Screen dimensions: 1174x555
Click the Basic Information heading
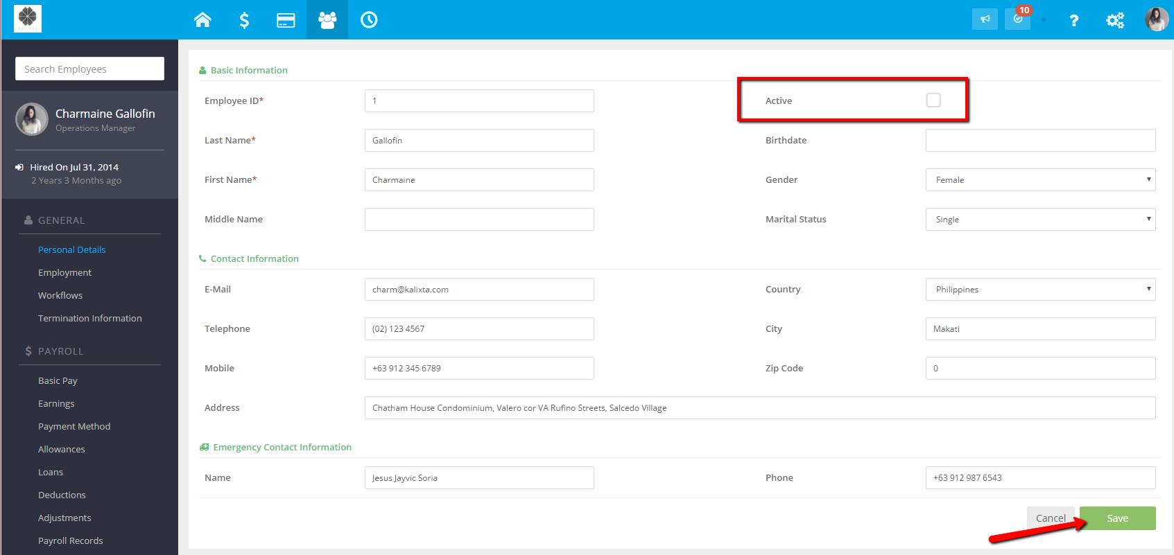(x=249, y=71)
